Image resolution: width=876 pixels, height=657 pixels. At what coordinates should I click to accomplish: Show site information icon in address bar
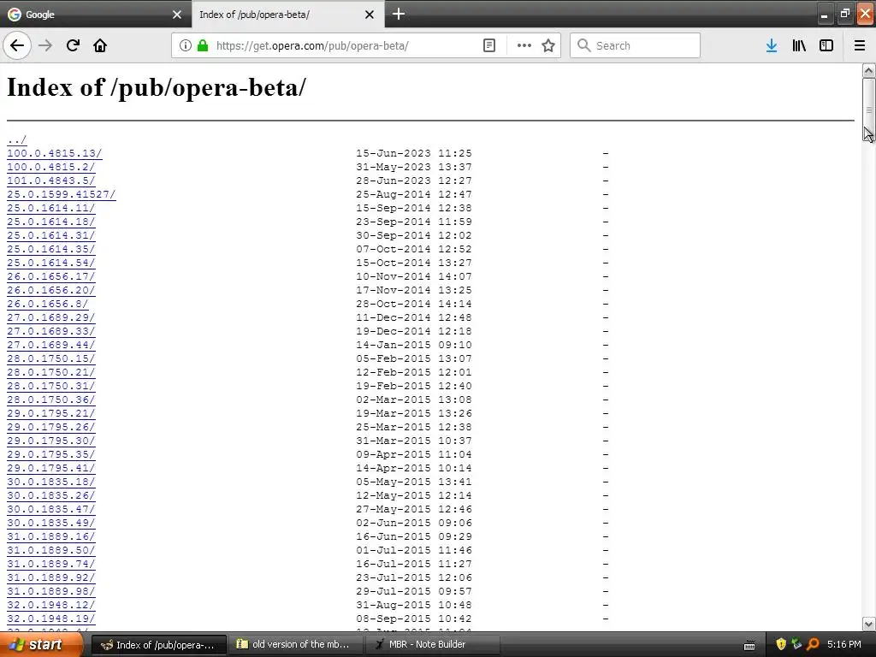(186, 45)
